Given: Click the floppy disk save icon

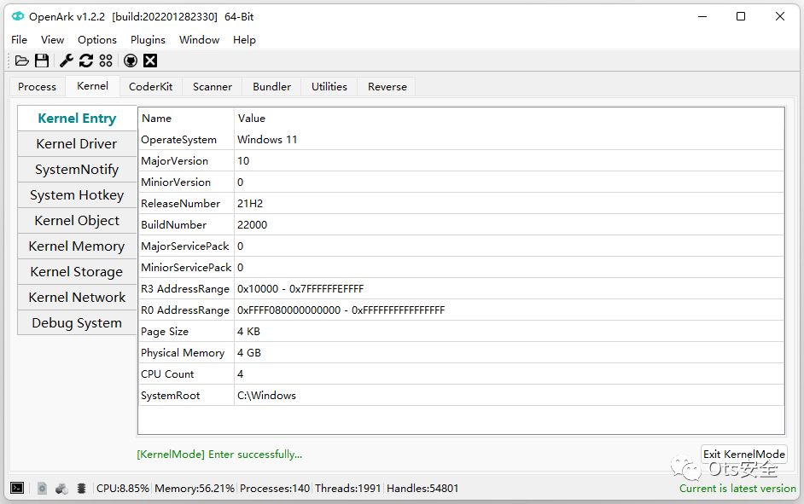Looking at the screenshot, I should (42, 61).
